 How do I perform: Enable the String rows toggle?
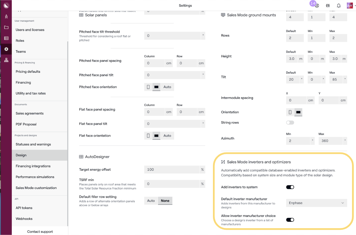coord(290,123)
